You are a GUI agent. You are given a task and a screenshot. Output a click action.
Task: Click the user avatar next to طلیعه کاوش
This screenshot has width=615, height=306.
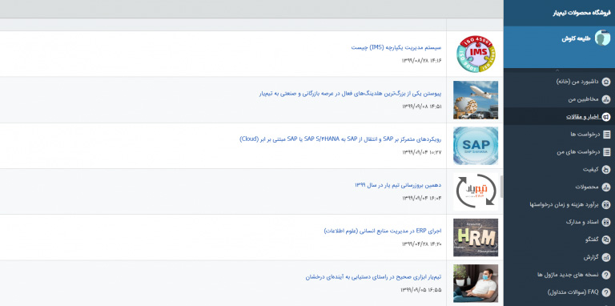pos(602,38)
